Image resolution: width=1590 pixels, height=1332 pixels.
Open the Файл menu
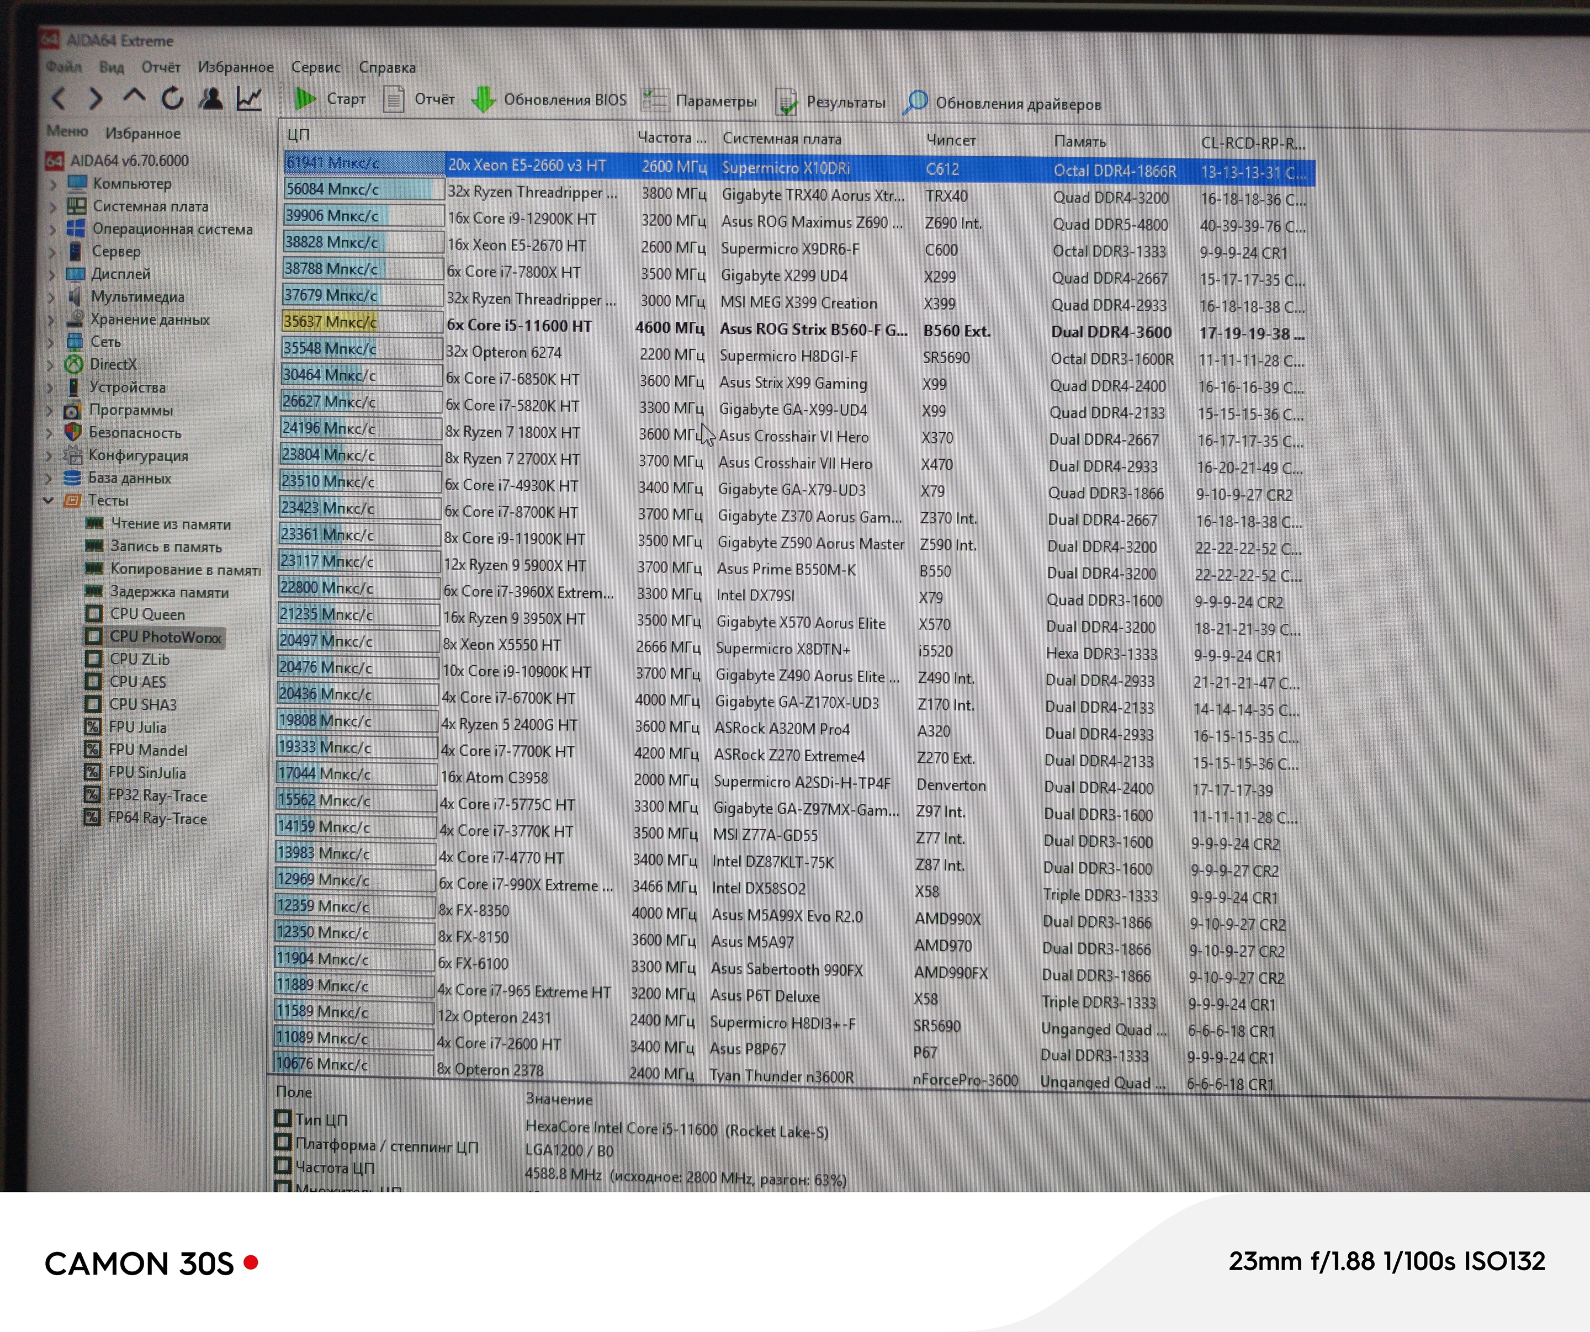63,67
